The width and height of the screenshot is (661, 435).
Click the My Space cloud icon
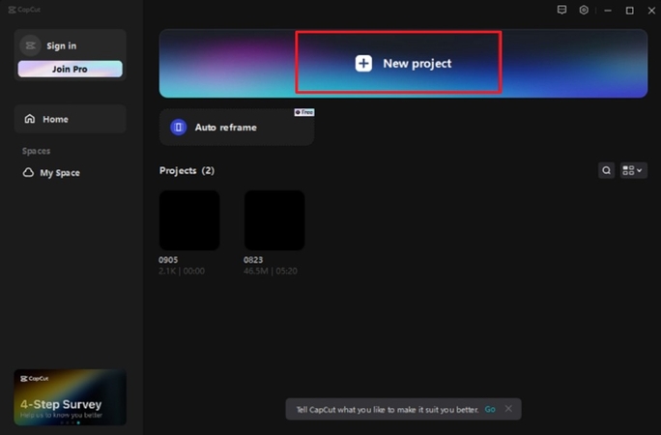(28, 172)
